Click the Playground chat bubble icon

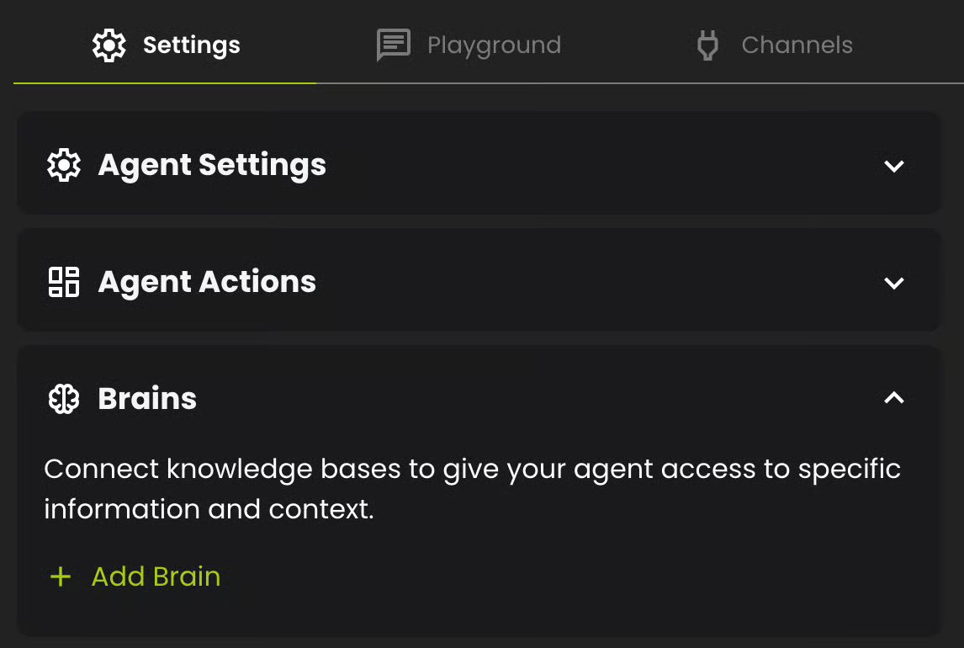393,45
